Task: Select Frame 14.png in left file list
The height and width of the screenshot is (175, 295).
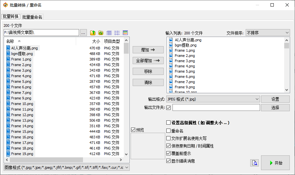Action: click(22, 126)
